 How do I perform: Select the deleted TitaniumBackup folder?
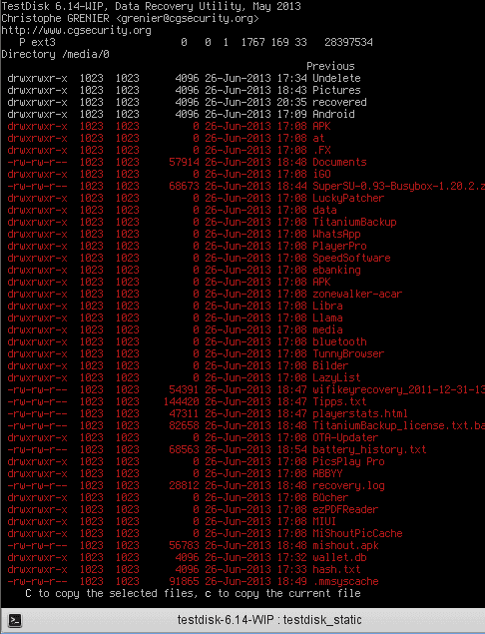tap(202, 222)
